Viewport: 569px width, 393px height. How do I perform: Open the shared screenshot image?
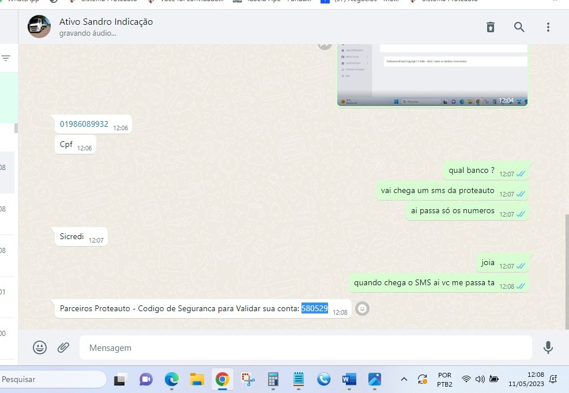[x=432, y=75]
